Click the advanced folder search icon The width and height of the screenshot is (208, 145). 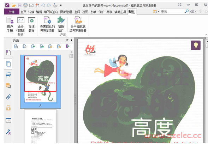155,12
